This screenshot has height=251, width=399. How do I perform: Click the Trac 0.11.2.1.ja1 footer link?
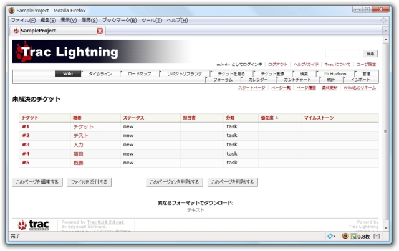pyautogui.click(x=105, y=222)
